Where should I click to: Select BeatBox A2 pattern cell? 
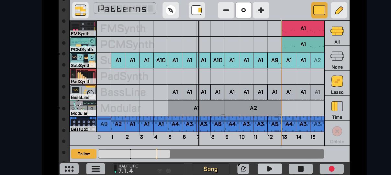pos(118,124)
